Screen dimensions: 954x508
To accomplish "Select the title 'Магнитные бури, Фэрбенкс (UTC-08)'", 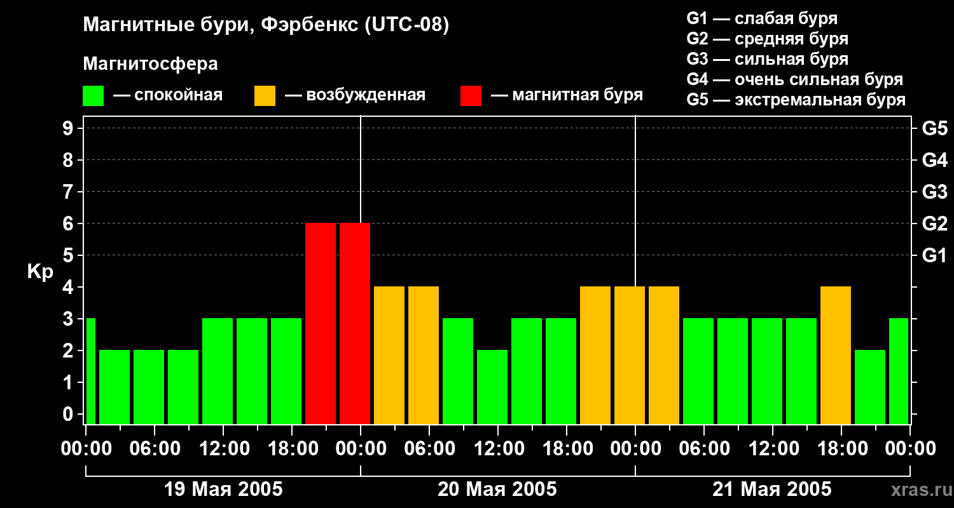I will tap(266, 25).
